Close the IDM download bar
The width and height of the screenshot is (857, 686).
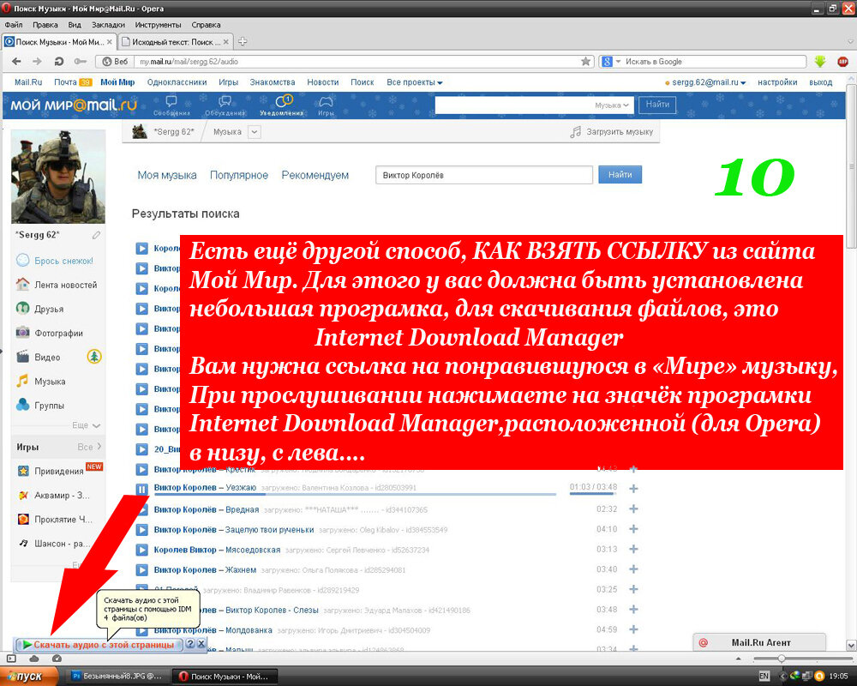pos(201,644)
